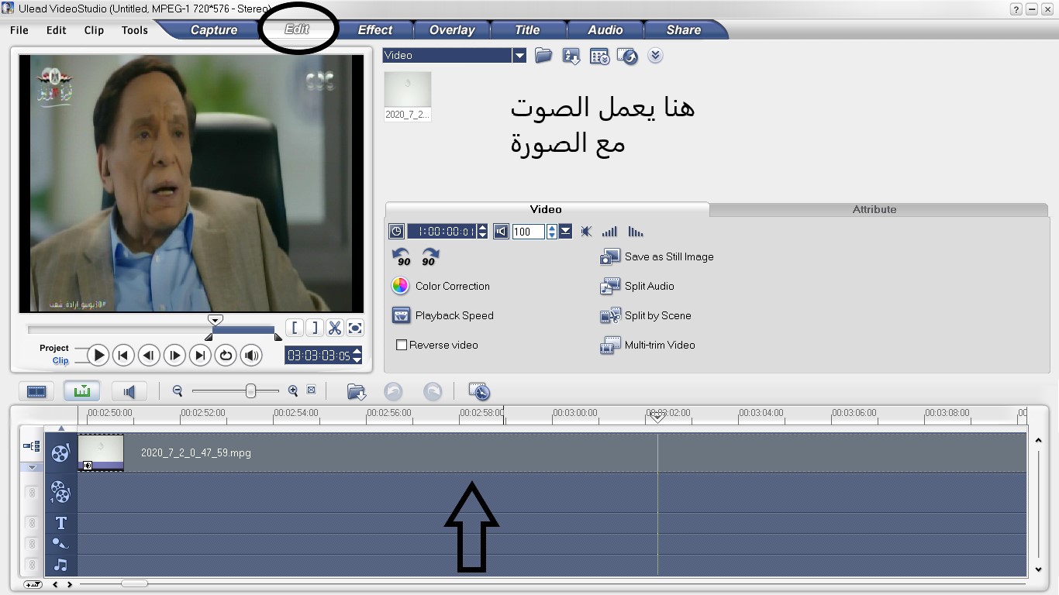Expand the clip volume dropdown arrow
The image size is (1059, 595).
tap(567, 232)
